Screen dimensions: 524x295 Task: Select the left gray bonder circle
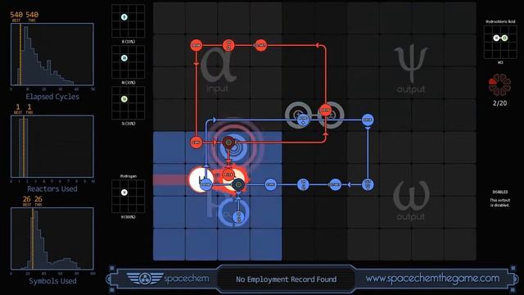coord(298,115)
